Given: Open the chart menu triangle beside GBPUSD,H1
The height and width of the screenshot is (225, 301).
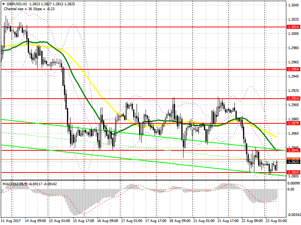Looking at the screenshot, I should click(4, 4).
